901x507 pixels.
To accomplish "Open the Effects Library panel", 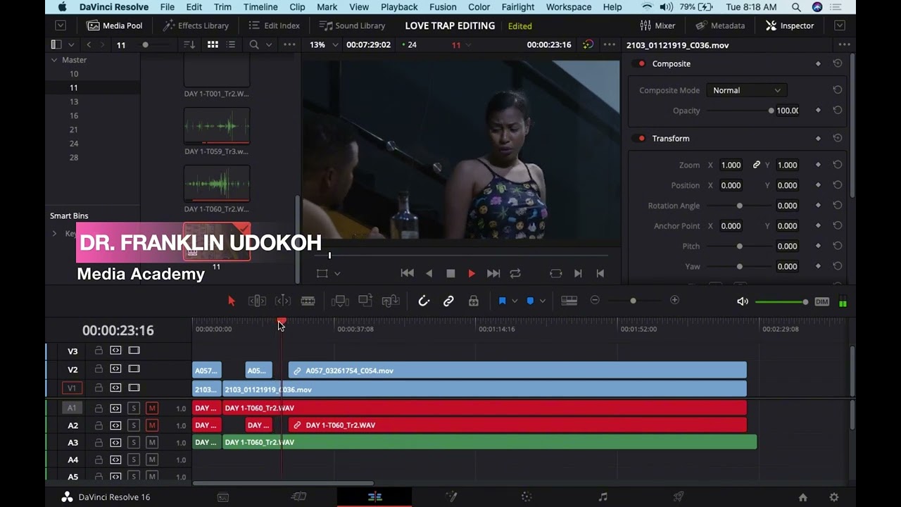I will (x=196, y=25).
